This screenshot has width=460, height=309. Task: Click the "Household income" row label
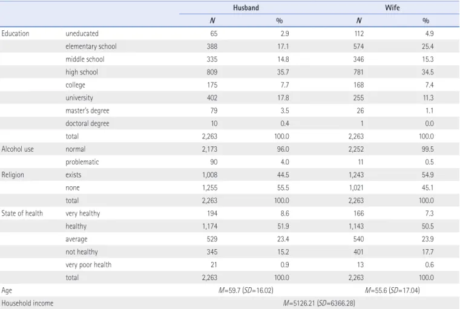[27, 303]
